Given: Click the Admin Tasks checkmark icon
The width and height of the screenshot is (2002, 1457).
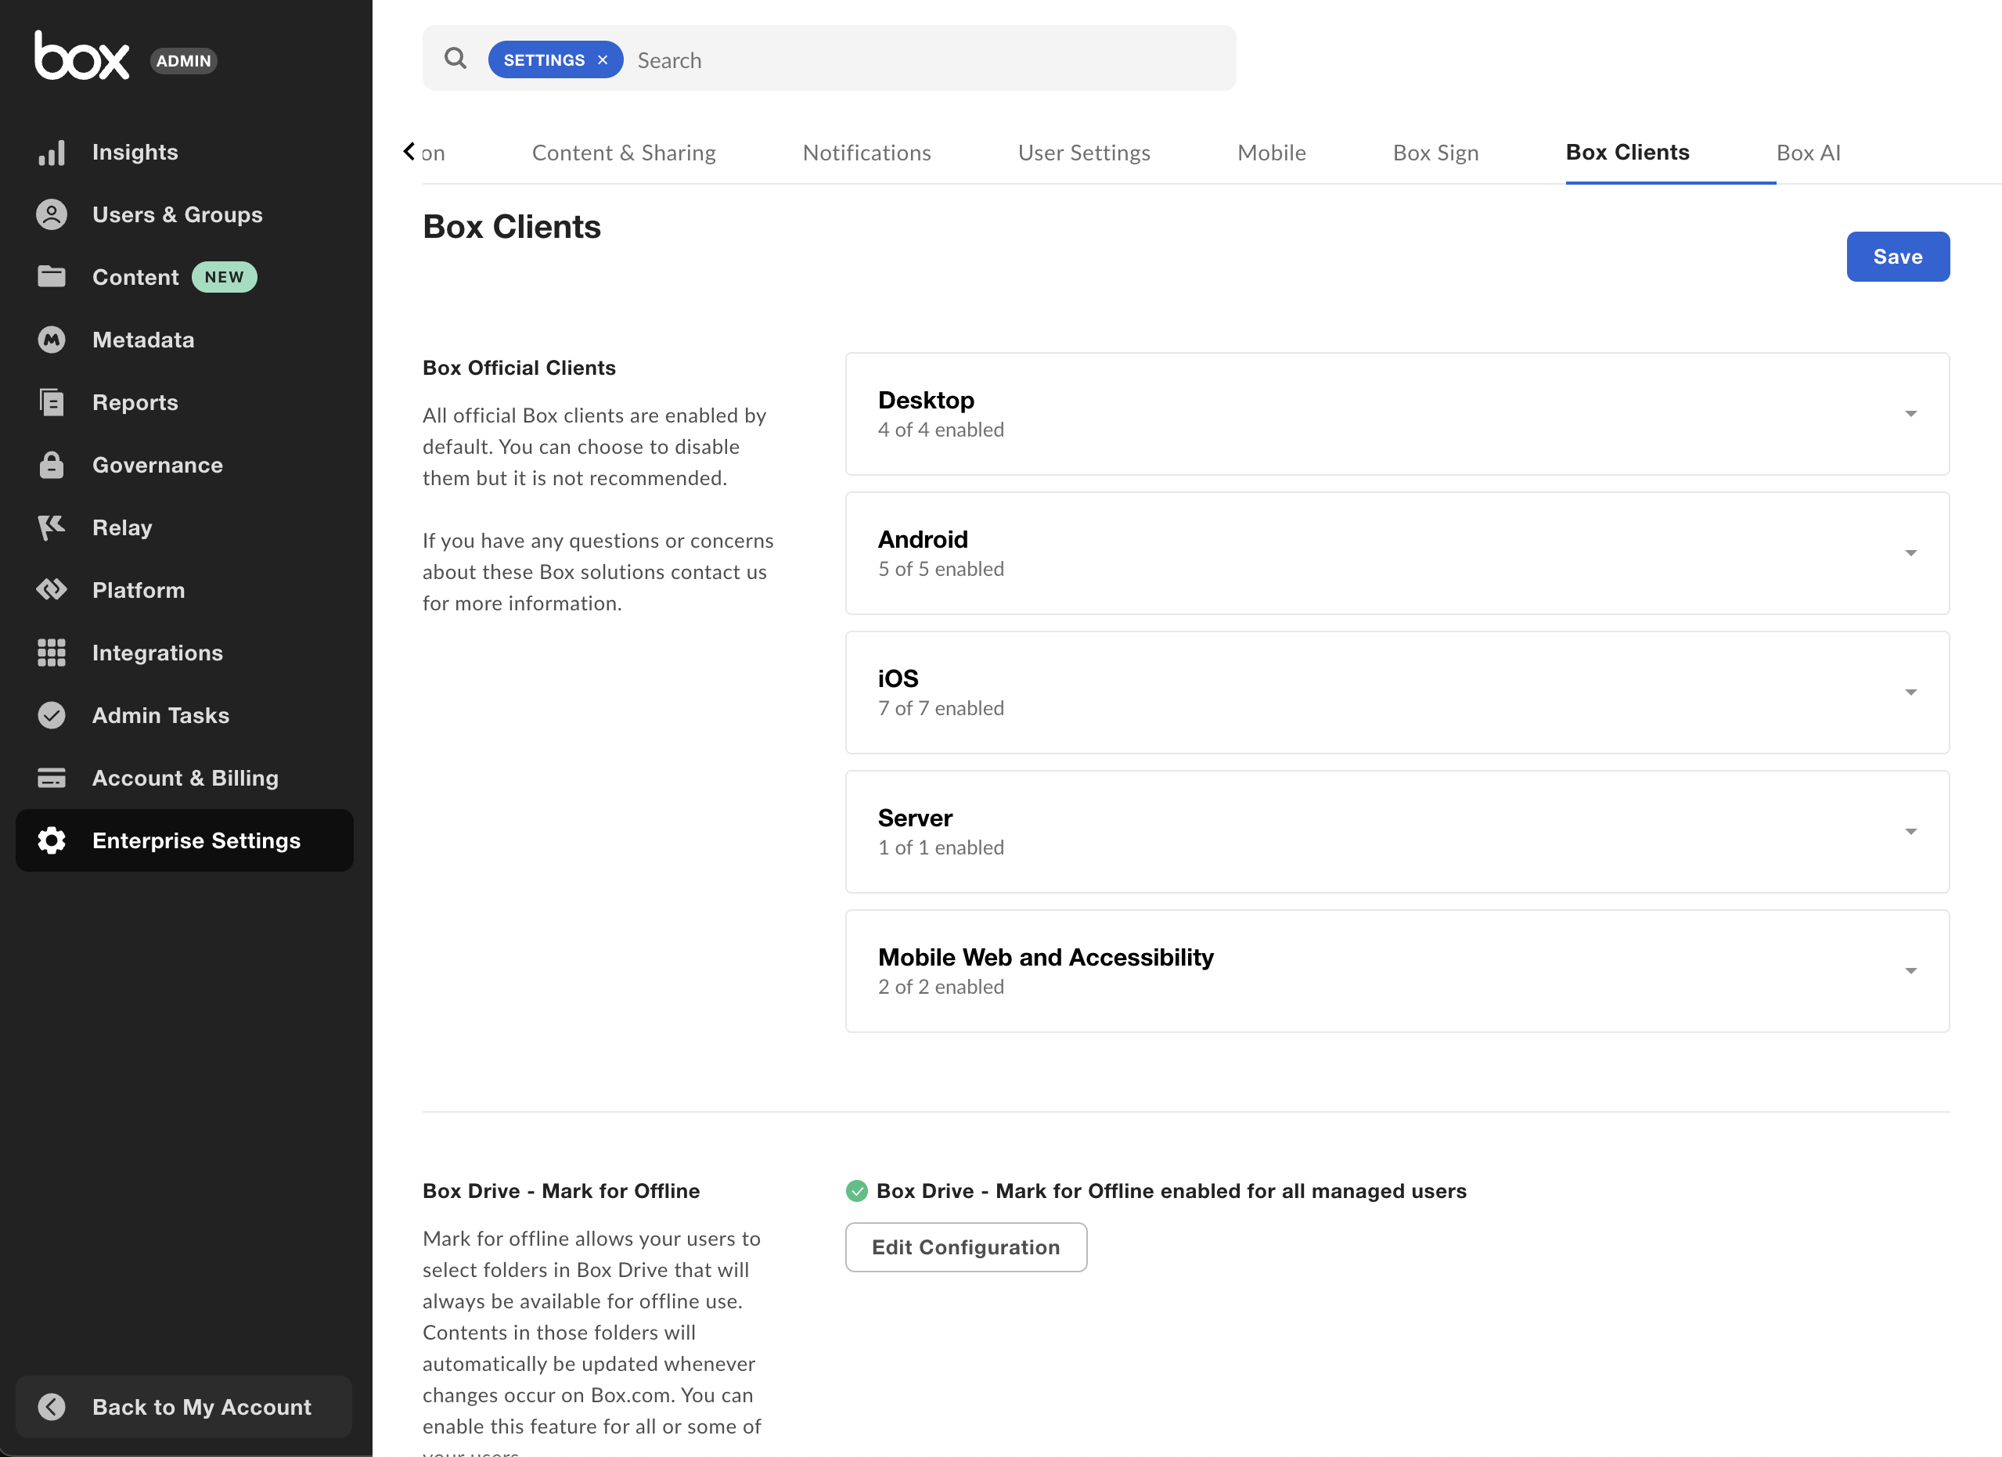Looking at the screenshot, I should tap(51, 715).
